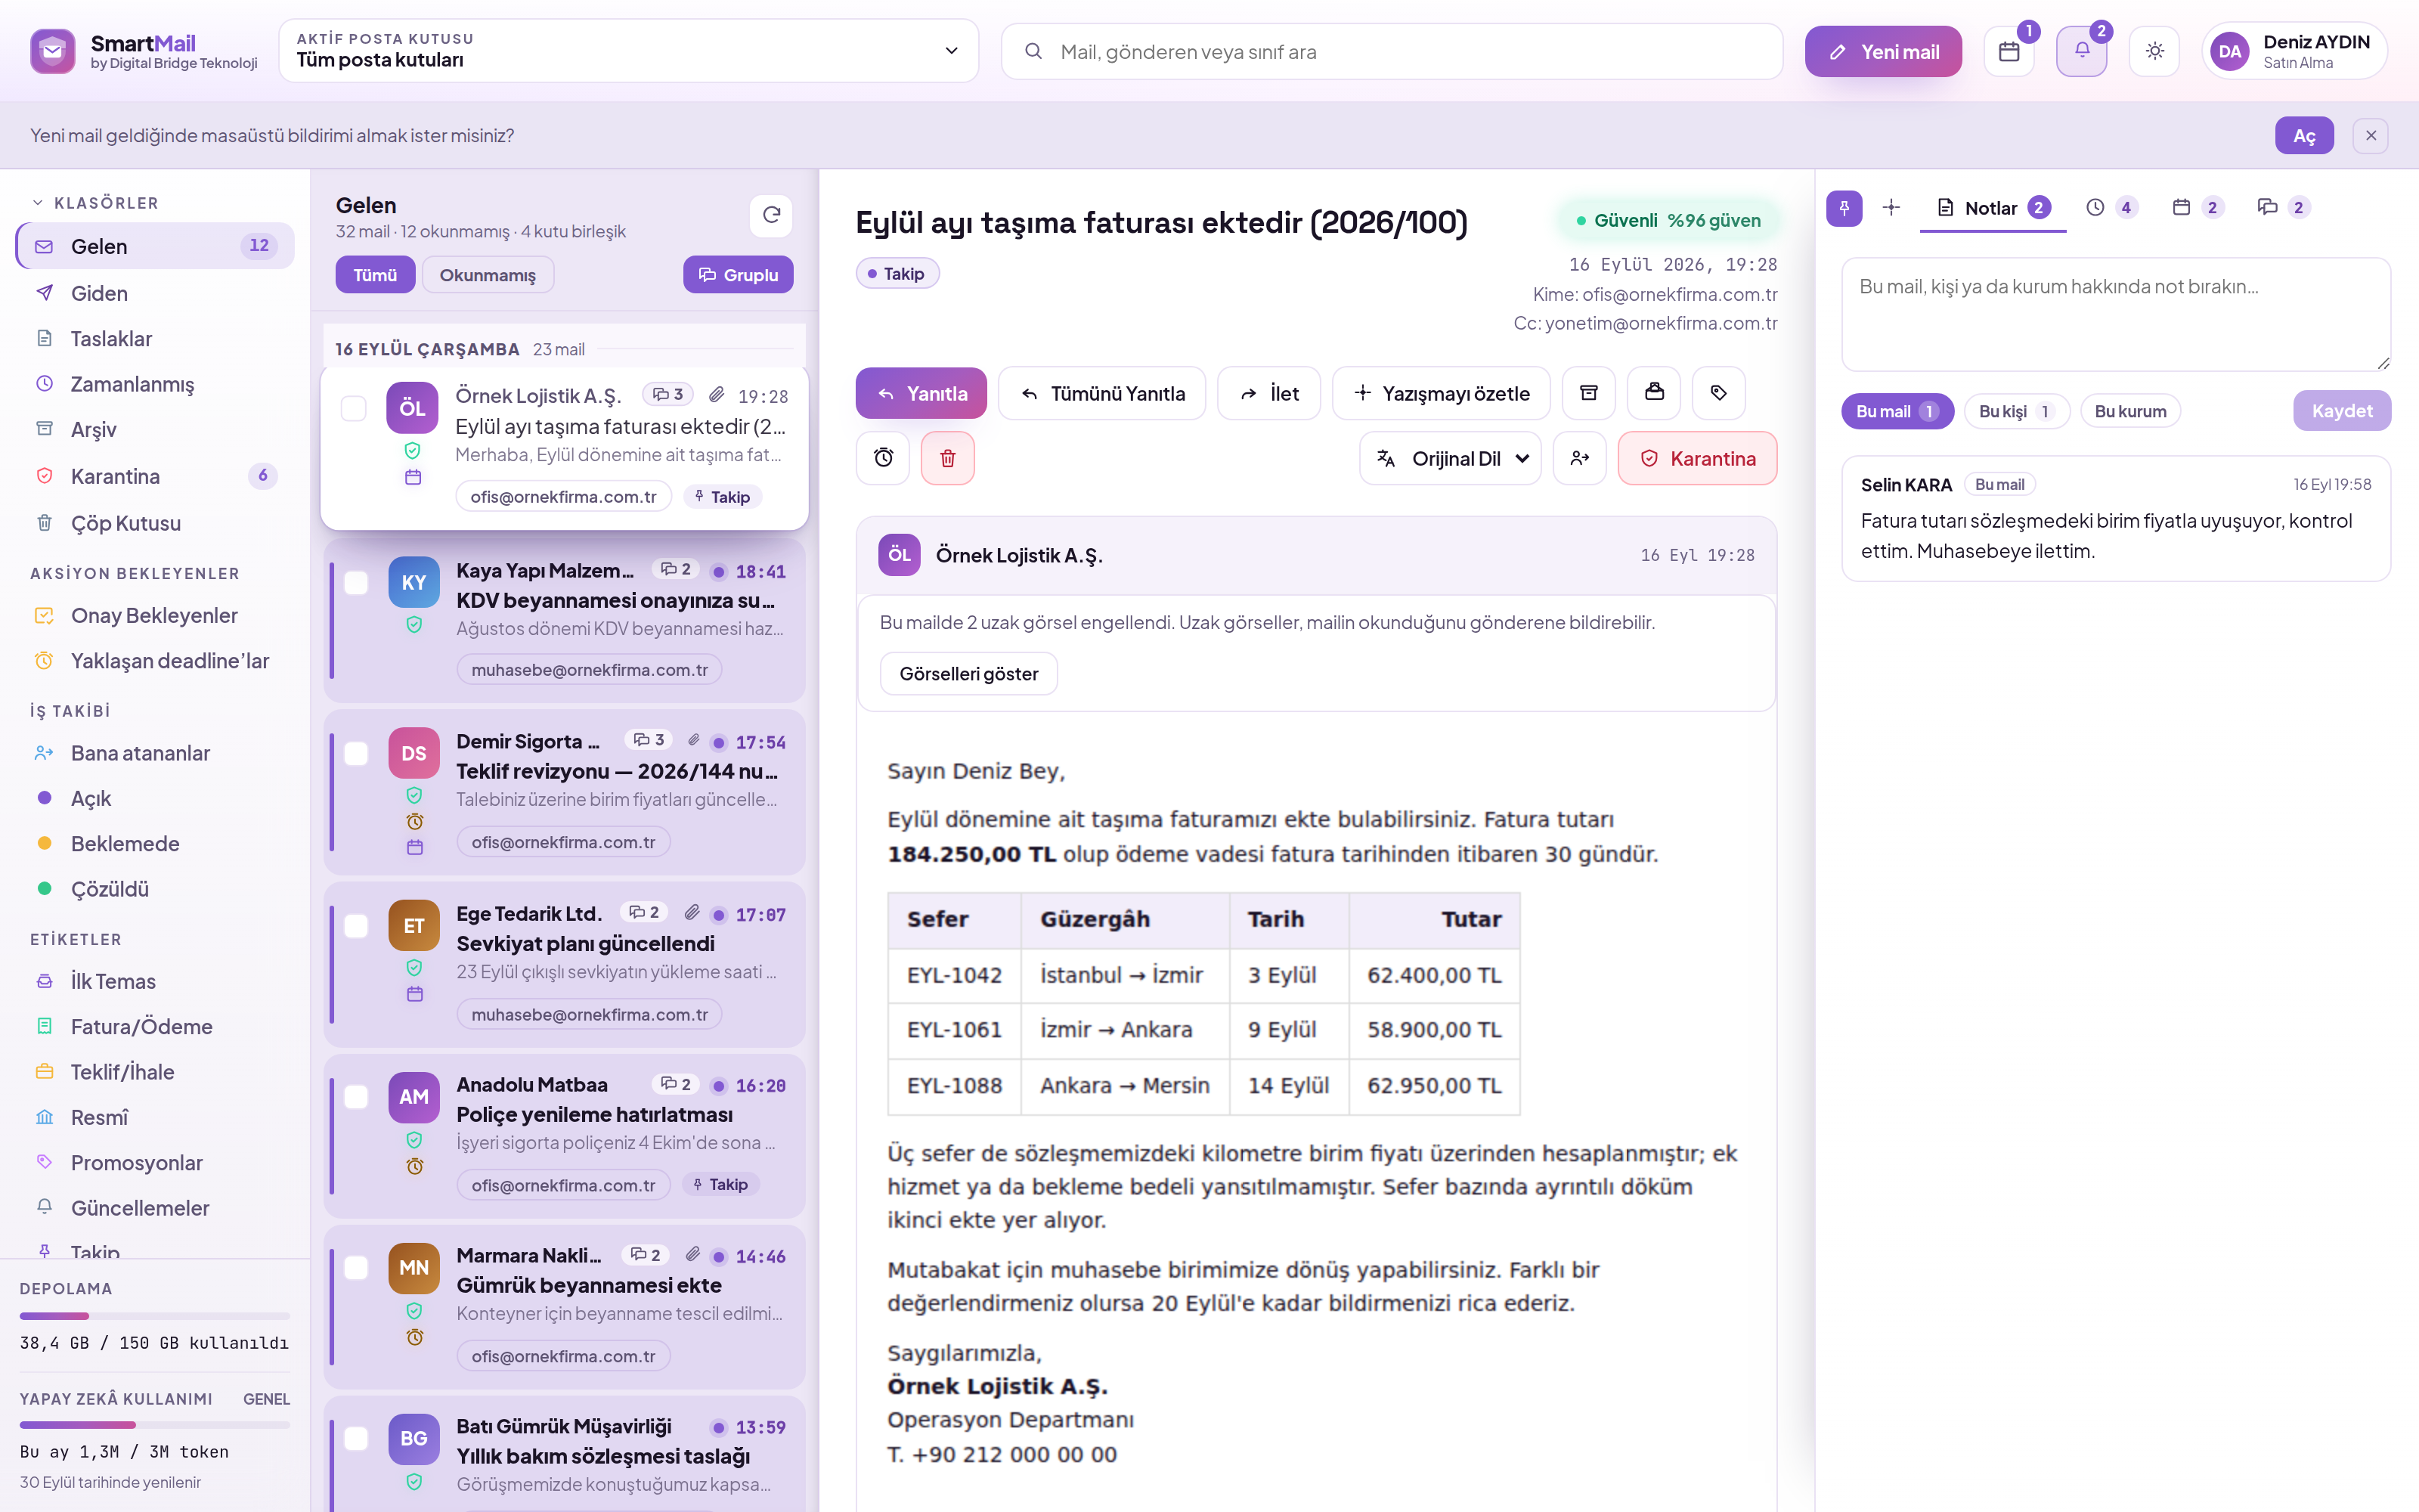Click the Yapay Zekâ Kullanımı token bar
This screenshot has width=2419, height=1512.
pos(155,1425)
